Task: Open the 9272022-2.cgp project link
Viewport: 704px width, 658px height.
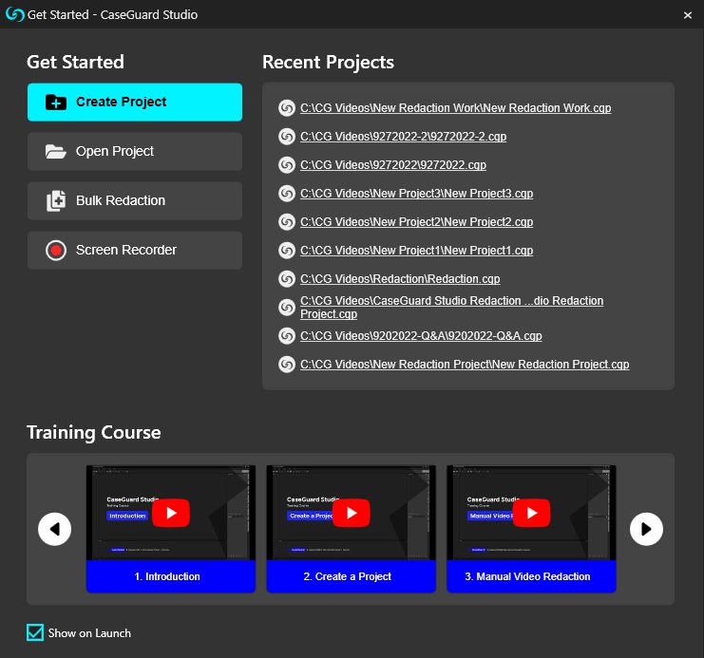Action: point(403,137)
